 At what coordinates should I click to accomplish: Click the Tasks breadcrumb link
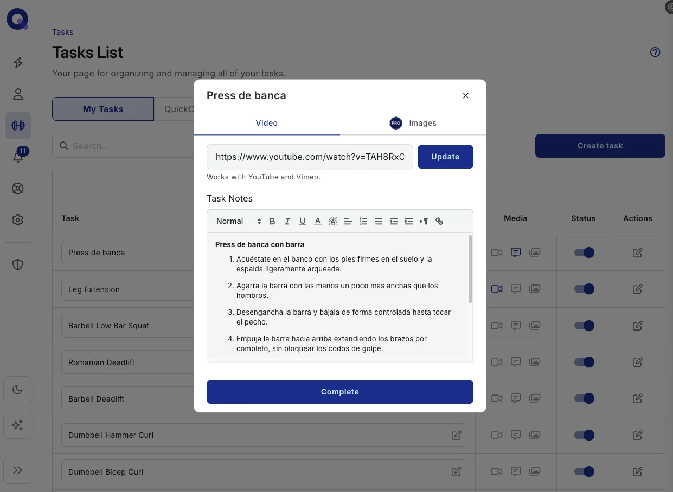[x=63, y=32]
